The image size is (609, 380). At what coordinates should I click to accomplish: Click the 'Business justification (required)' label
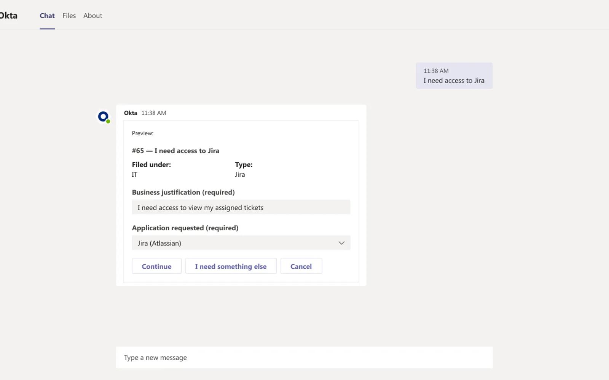point(183,192)
